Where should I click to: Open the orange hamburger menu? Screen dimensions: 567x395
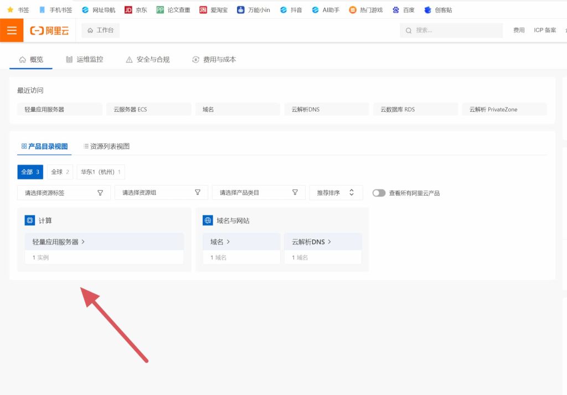12,30
